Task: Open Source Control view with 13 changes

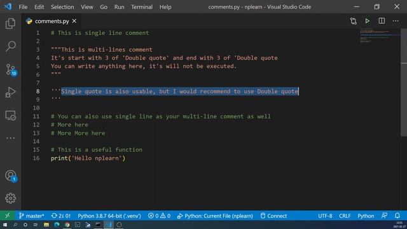Action: pyautogui.click(x=11, y=69)
